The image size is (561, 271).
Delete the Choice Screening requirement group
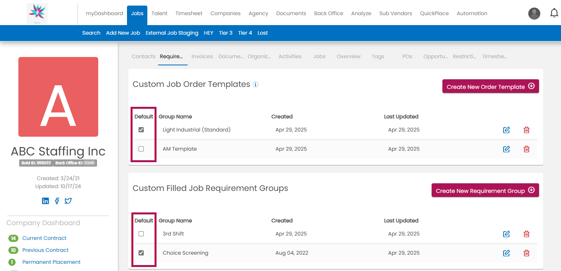click(526, 253)
